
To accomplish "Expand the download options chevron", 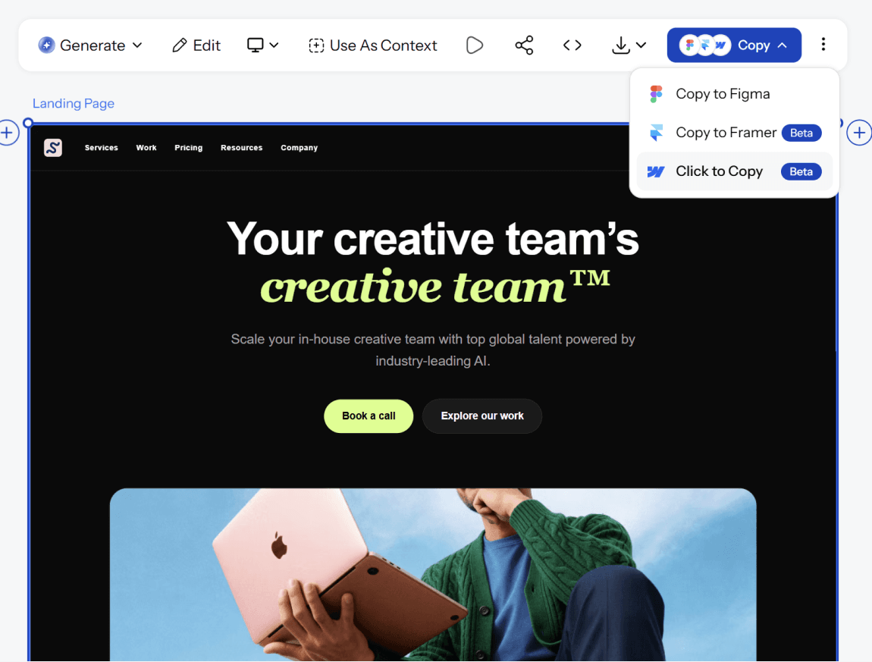I will (641, 45).
